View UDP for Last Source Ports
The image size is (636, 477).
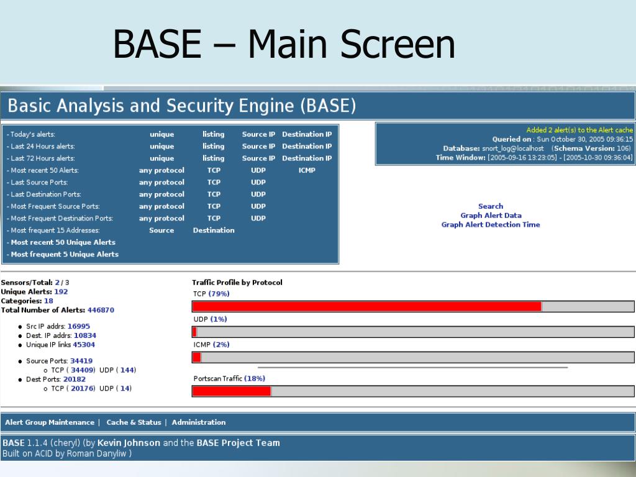[x=258, y=183]
